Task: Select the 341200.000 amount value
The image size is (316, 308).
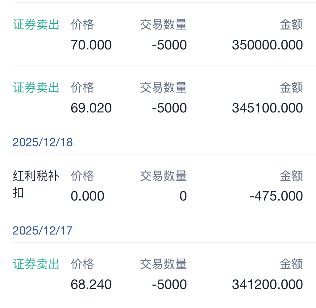Action: point(268,285)
